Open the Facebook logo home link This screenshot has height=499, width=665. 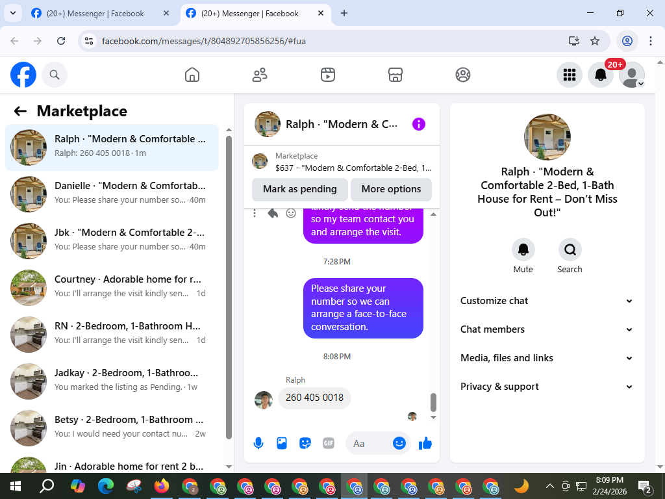pyautogui.click(x=23, y=75)
